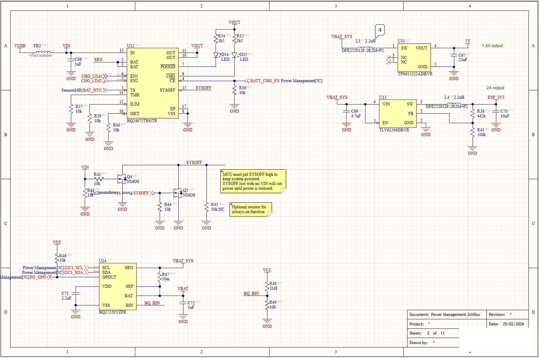The image size is (539, 358).
Task: Click the D14 LED symbol
Action: pyautogui.click(x=216, y=55)
